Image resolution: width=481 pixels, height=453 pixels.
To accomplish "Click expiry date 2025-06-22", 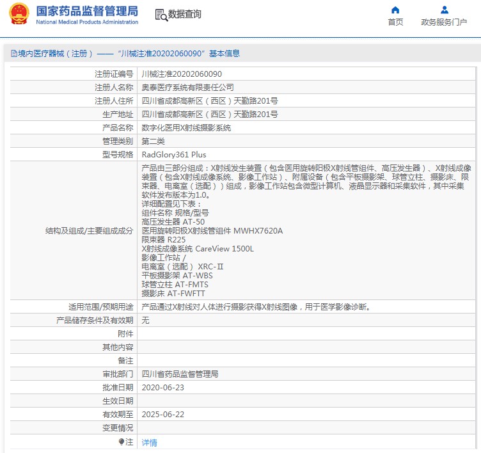I will click(x=163, y=415).
